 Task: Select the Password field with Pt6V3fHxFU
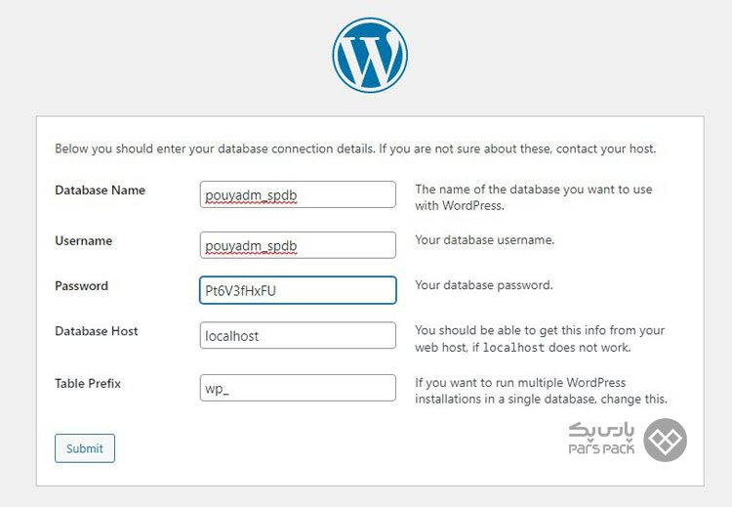pos(298,290)
